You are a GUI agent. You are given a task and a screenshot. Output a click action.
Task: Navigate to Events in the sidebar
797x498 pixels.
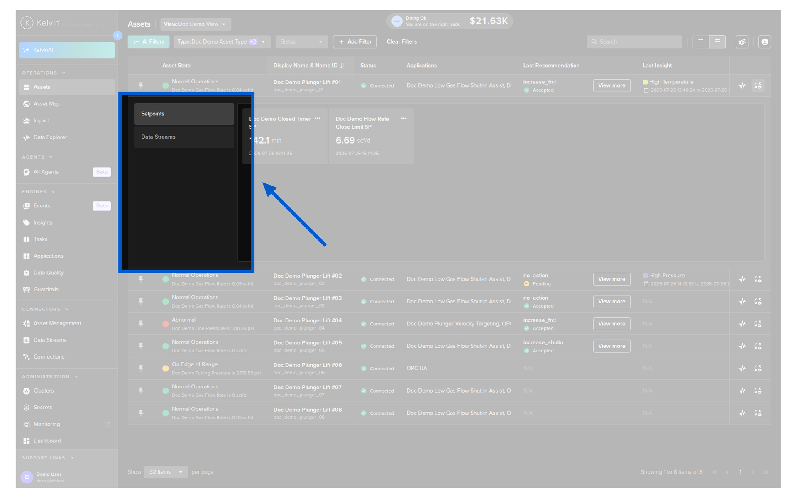pyautogui.click(x=66, y=206)
